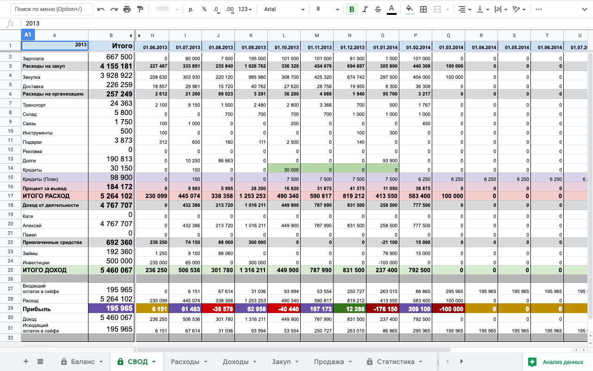The image size is (593, 371).
Task: Open the All sheets list icon
Action: pos(40,362)
